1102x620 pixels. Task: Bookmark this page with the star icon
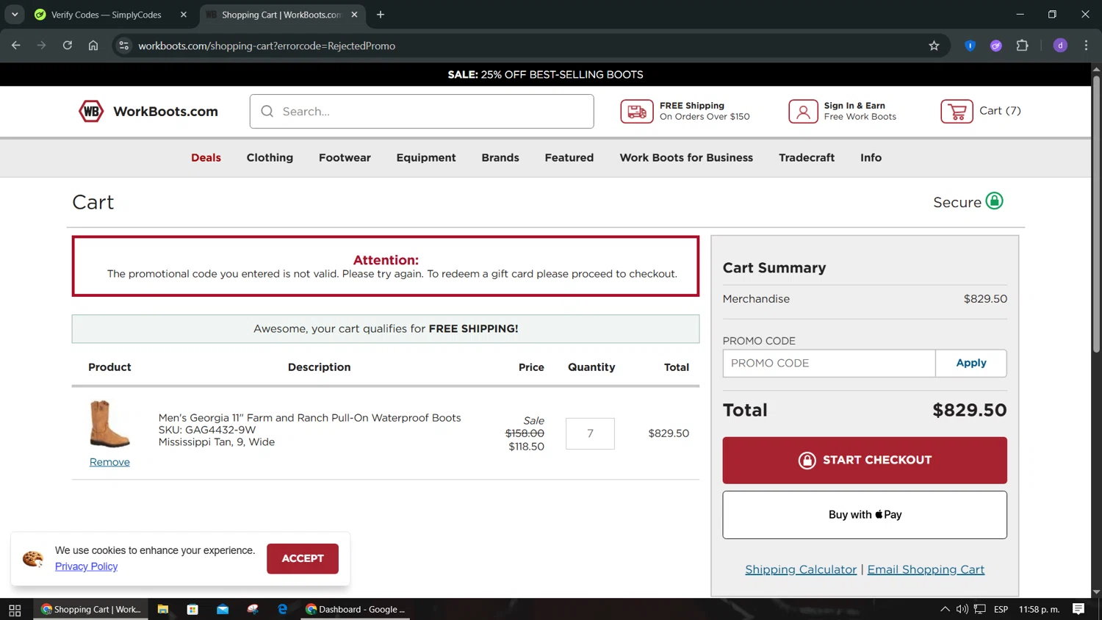coord(934,46)
